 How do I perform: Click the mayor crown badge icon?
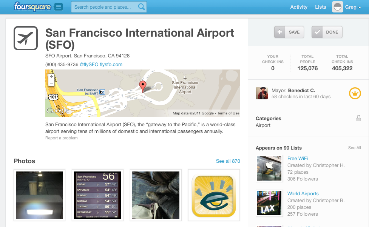tap(354, 93)
